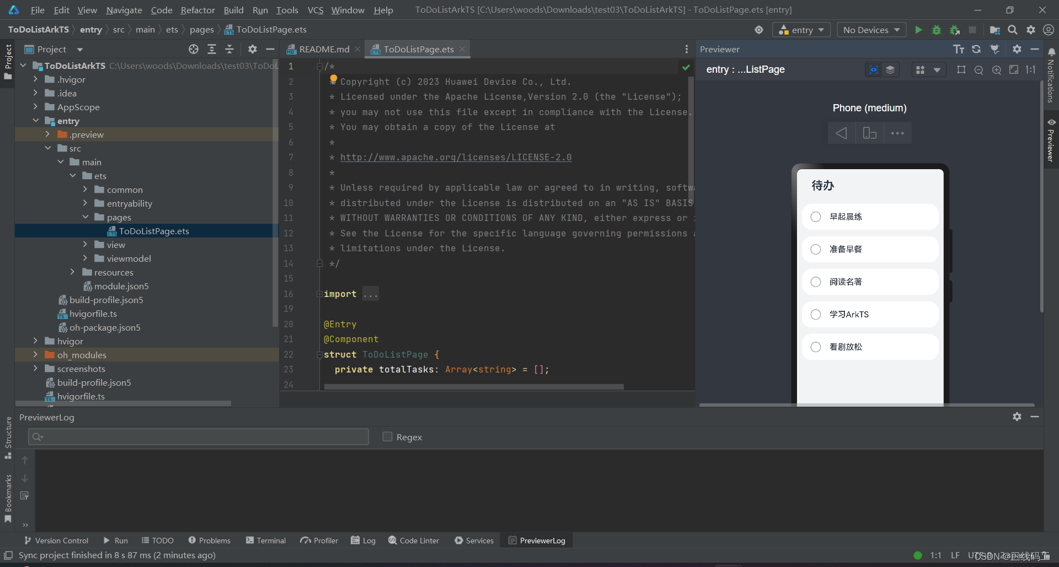Hide the Project panel with the minus icon

[270, 49]
